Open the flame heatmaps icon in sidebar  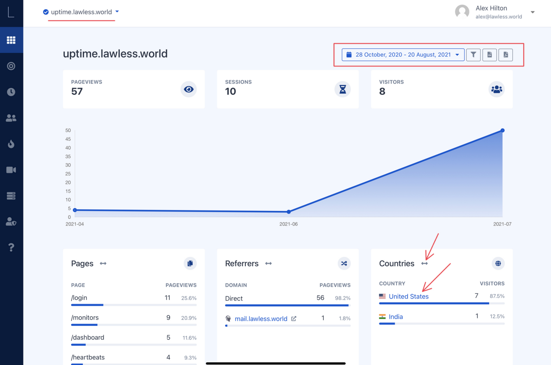point(11,144)
